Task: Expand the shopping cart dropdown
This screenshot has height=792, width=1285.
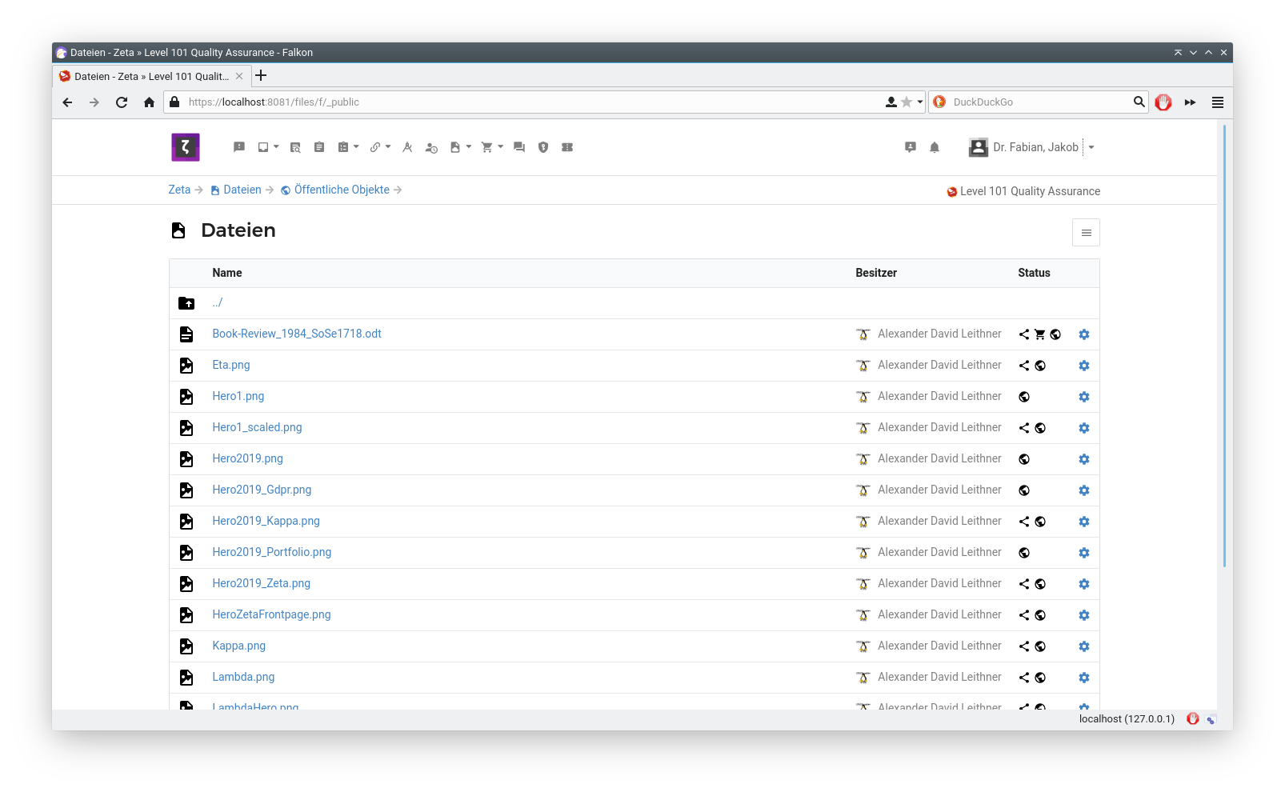Action: click(492, 147)
